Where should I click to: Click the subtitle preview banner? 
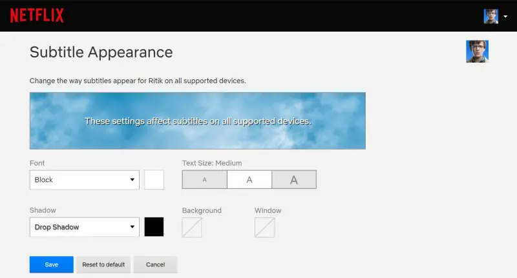(x=198, y=121)
